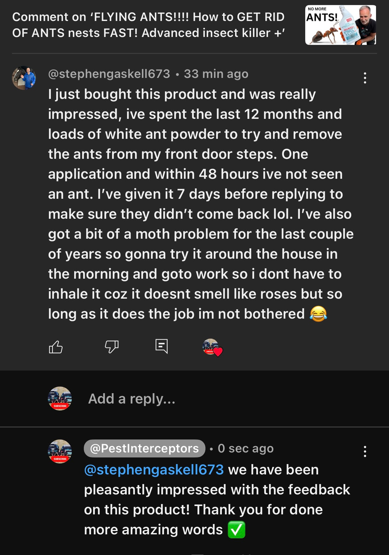Tap the PestInterceptors avatar beside the reply
The width and height of the screenshot is (389, 555).
[x=60, y=451]
